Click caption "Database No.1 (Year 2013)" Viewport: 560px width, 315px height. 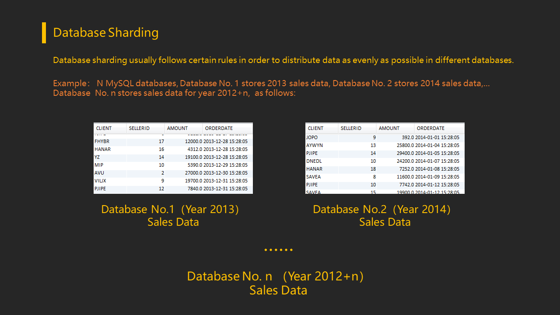170,210
